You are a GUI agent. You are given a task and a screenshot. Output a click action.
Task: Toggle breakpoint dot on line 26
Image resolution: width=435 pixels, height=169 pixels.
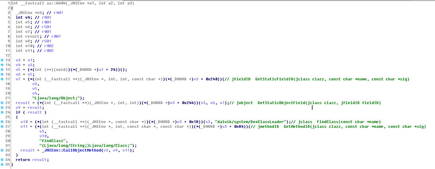pos(2,122)
